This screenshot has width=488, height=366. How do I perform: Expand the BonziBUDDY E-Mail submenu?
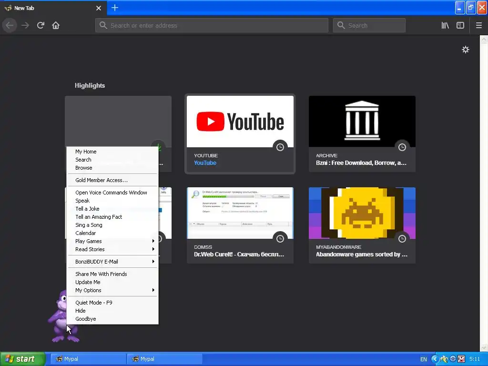click(x=112, y=262)
